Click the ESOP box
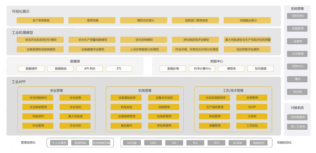 (252, 107)
